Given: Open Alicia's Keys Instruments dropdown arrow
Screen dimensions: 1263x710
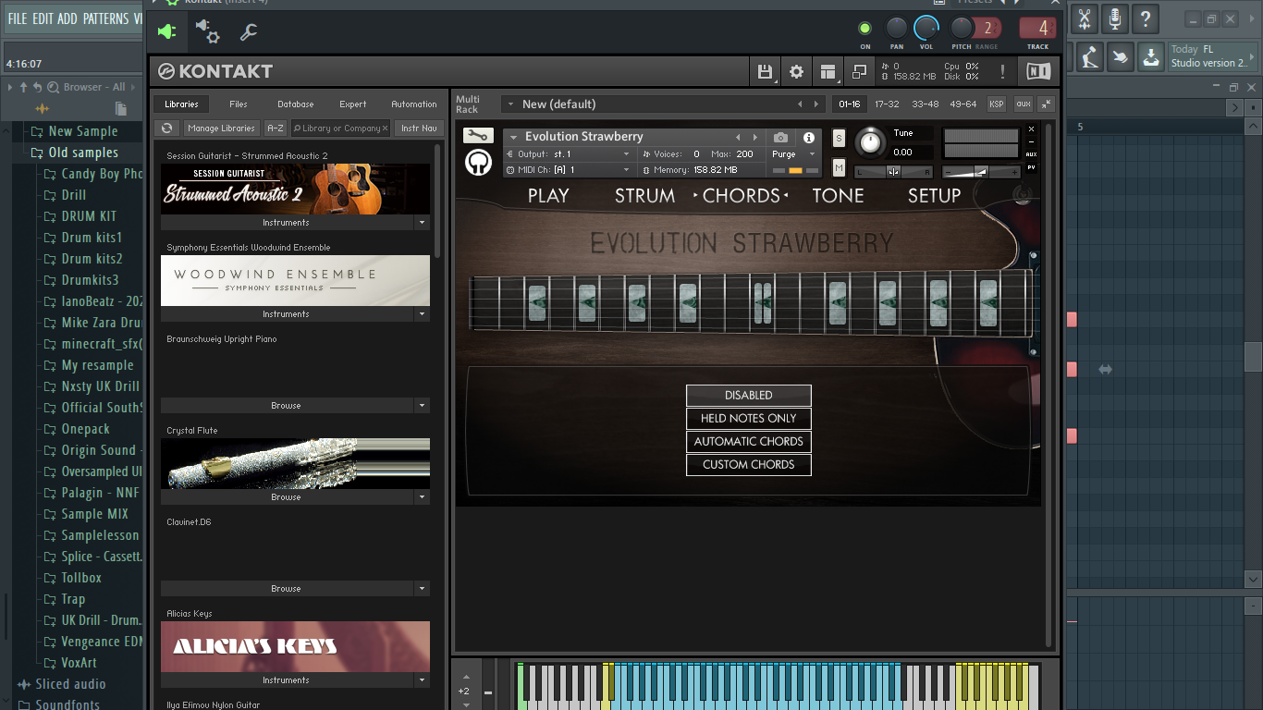Looking at the screenshot, I should point(422,680).
